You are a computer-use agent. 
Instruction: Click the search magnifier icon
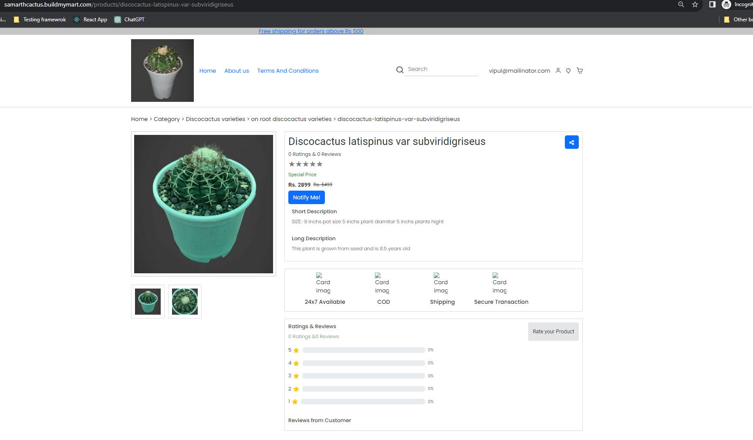click(x=400, y=70)
